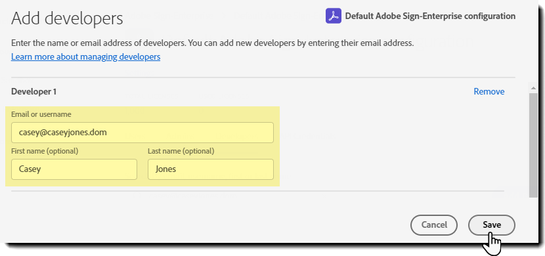Viewport: 545px width, 256px height.
Task: Edit the Last name field containing Jones
Action: (x=211, y=169)
